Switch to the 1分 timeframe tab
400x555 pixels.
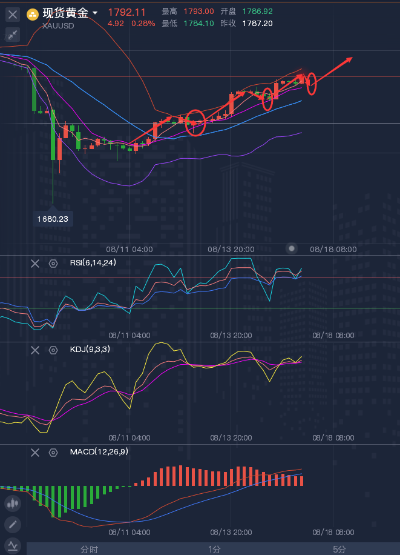214,550
